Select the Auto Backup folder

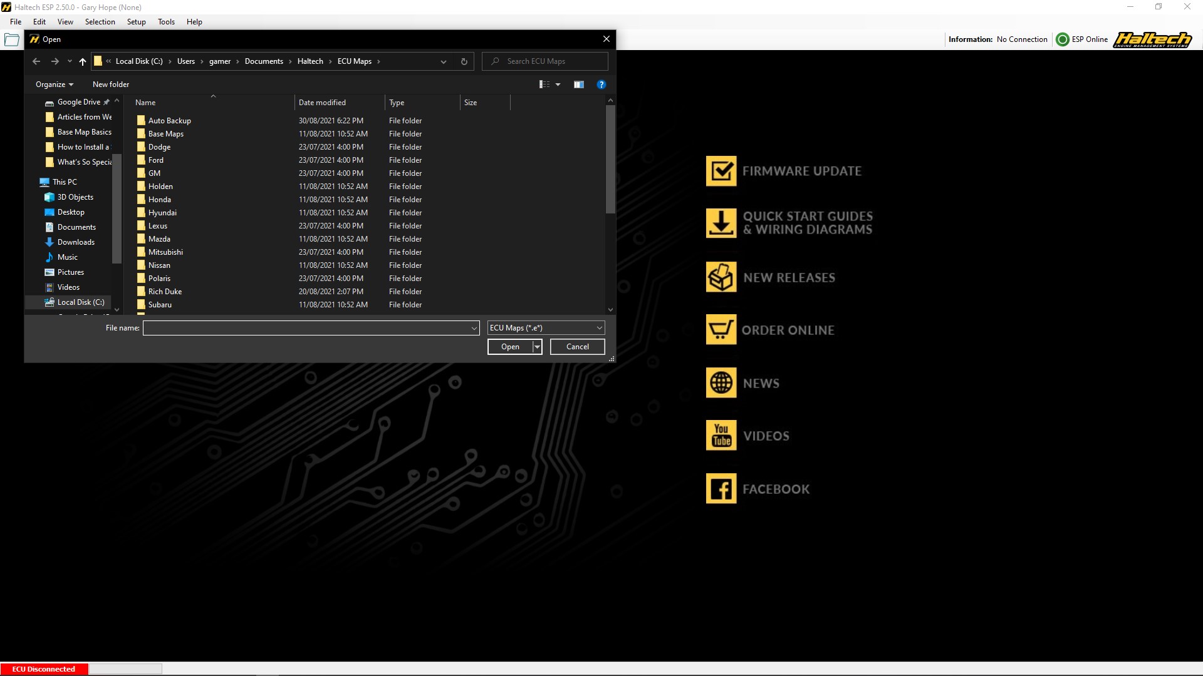click(169, 121)
